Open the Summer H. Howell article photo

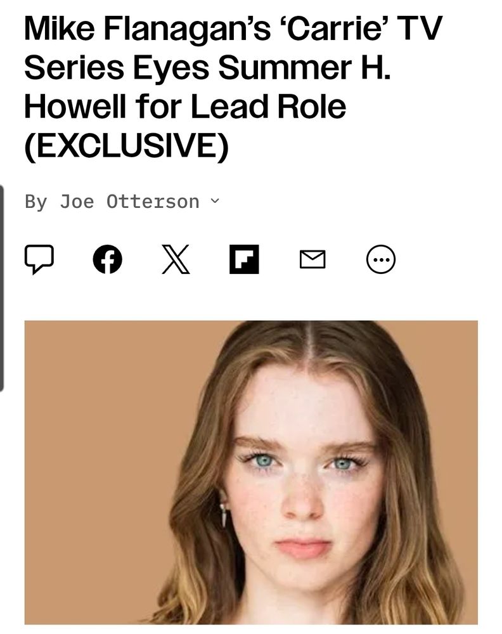[251, 472]
